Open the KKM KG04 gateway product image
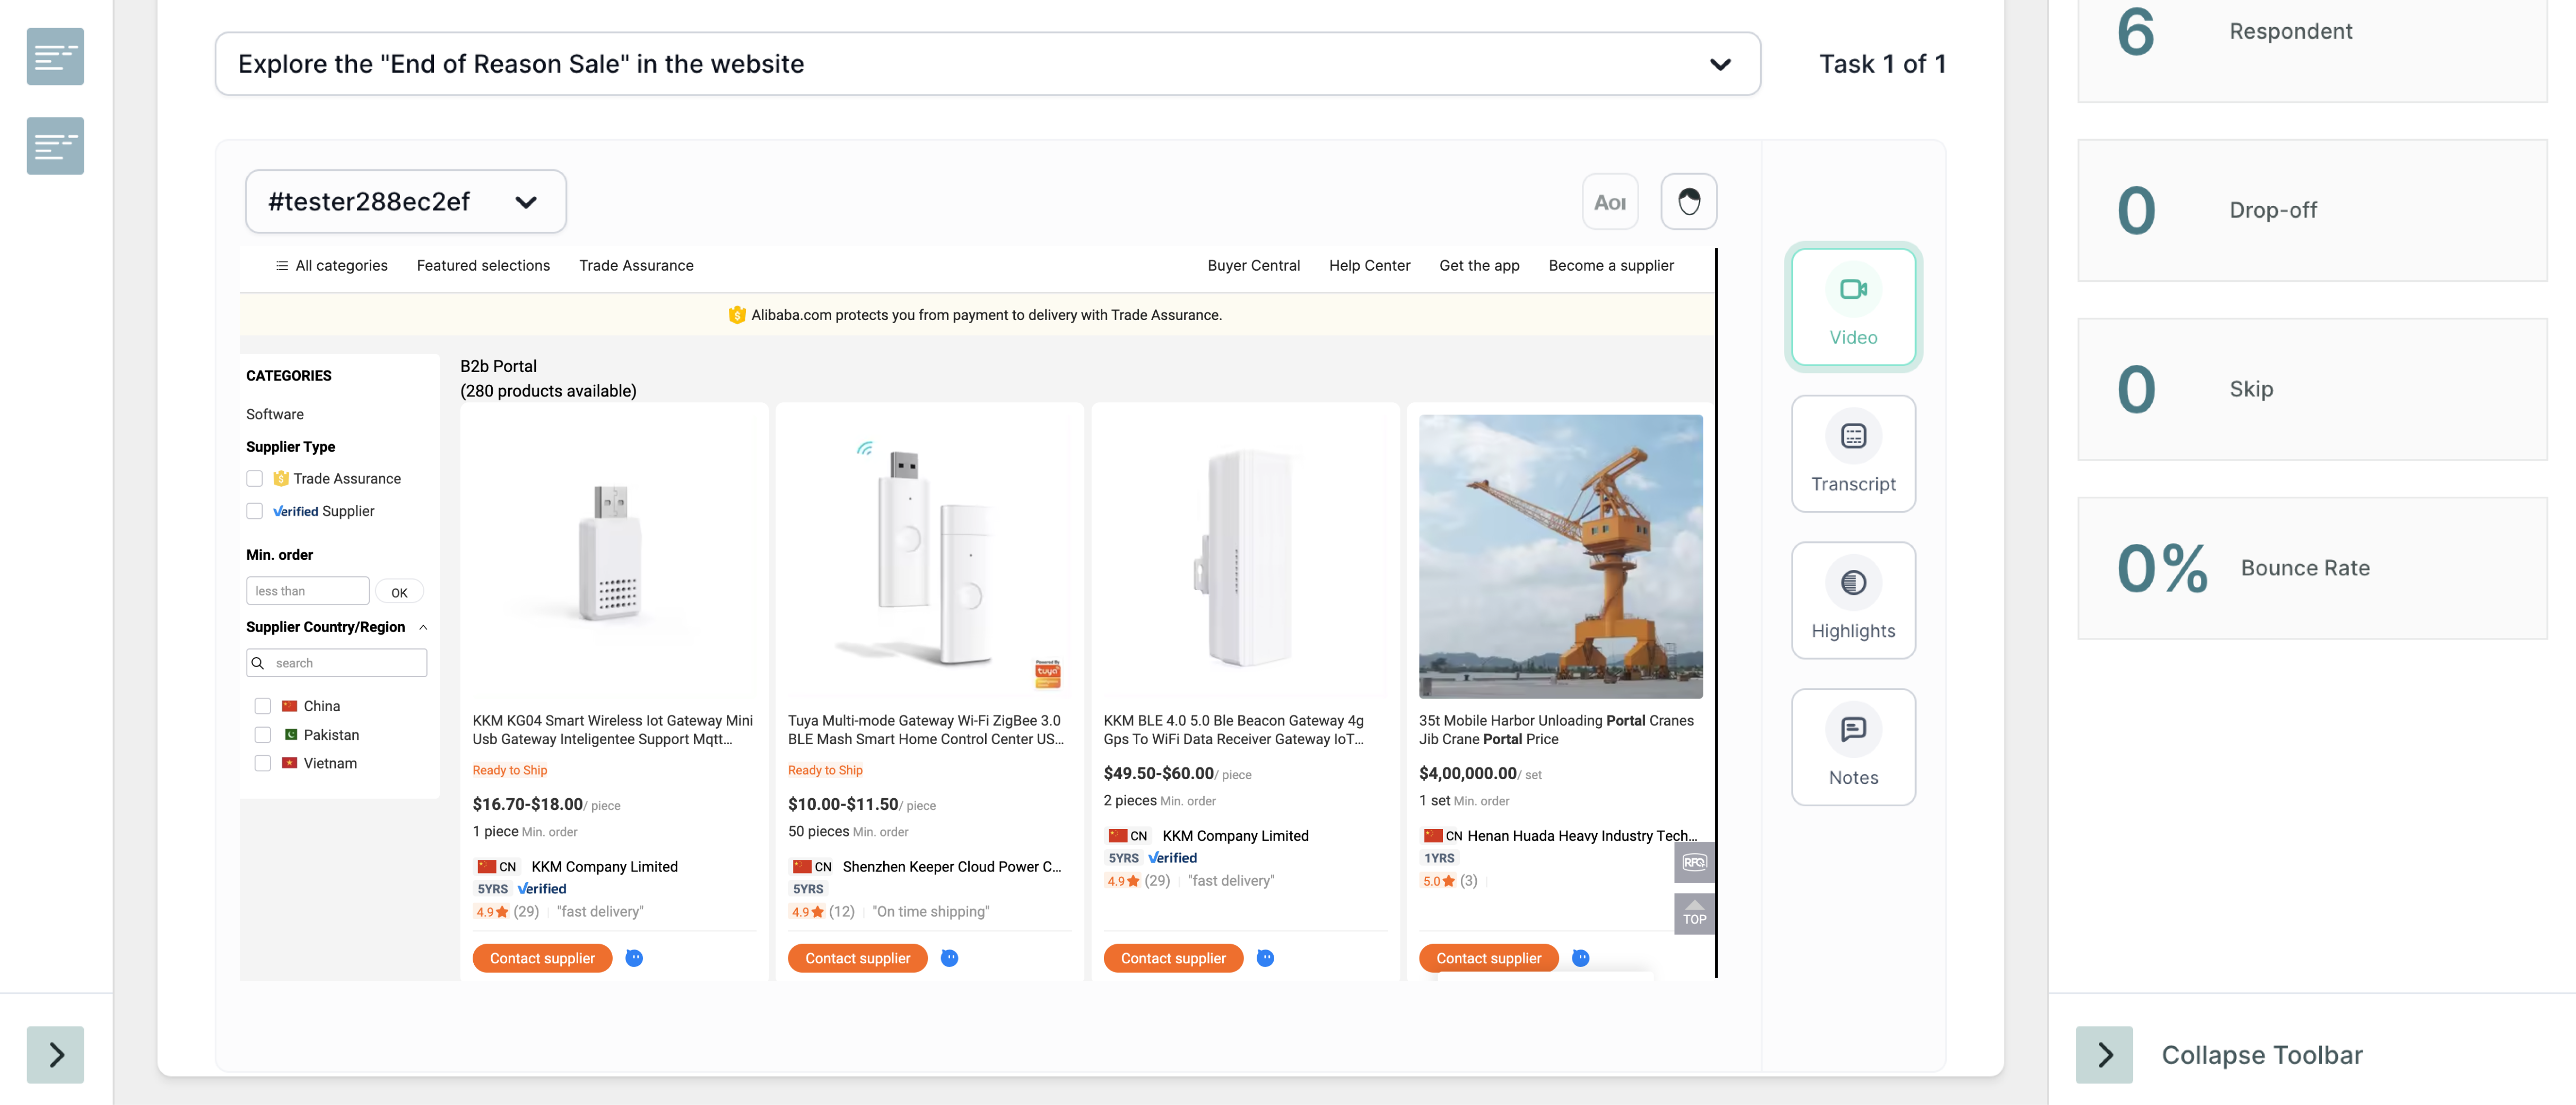Screen dimensions: 2576x1105 pyautogui.click(x=614, y=557)
